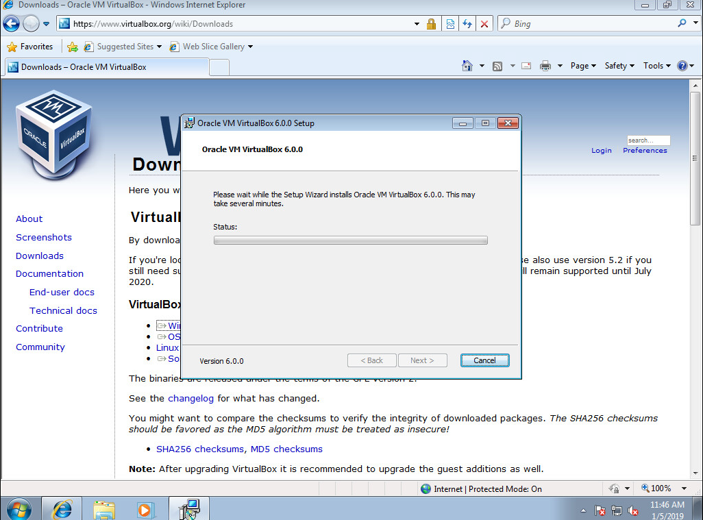The image size is (703, 520).
Task: Open the Page menu
Action: [x=583, y=66]
